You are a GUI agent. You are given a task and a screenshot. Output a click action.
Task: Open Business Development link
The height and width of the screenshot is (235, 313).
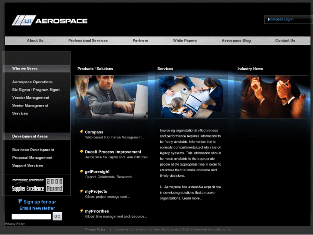[33, 150]
